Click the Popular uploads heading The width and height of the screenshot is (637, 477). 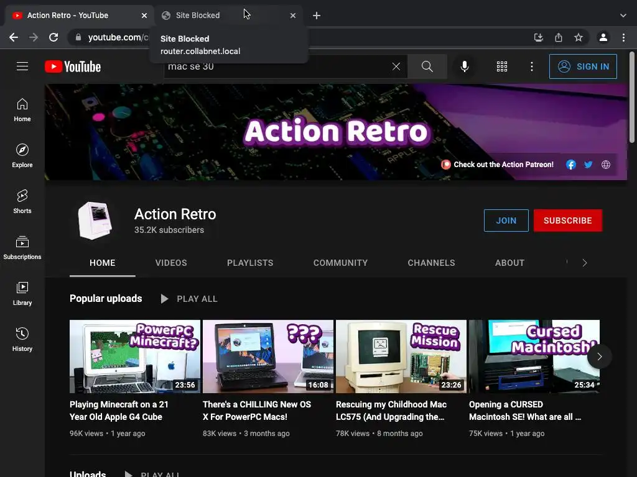106,299
